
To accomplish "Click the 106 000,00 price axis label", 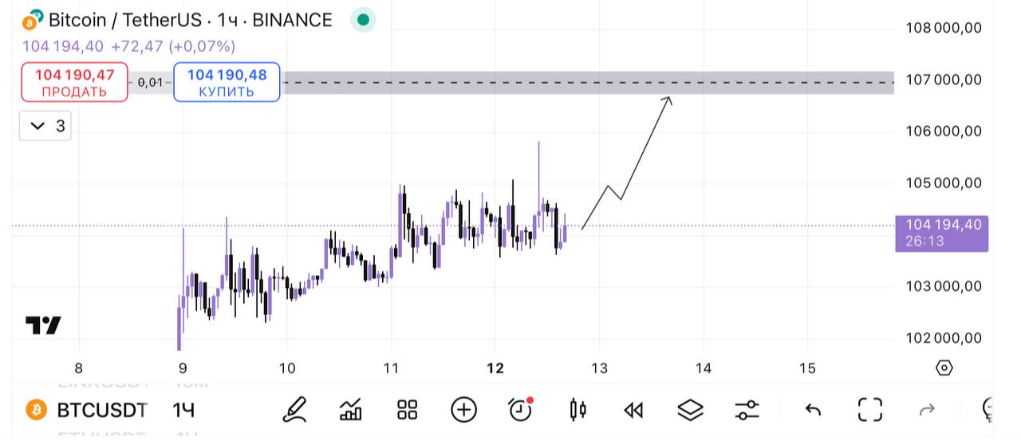I will [944, 131].
